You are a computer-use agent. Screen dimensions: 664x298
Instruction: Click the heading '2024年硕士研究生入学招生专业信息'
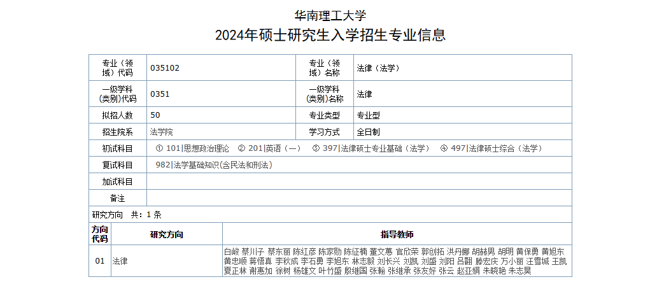pos(330,35)
